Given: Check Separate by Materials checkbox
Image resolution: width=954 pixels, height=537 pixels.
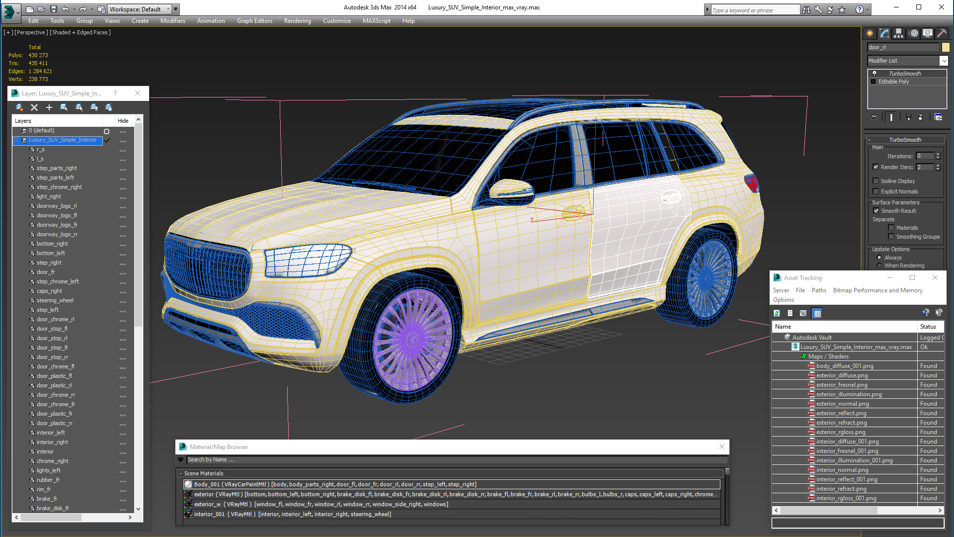Looking at the screenshot, I should [x=891, y=228].
